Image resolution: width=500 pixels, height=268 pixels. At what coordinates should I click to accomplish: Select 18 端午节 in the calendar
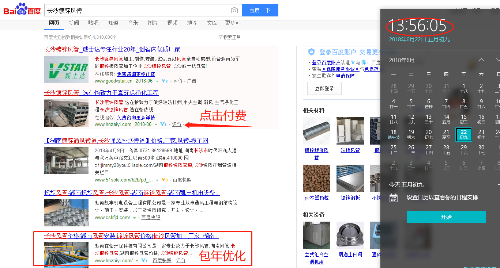[x=394, y=134]
